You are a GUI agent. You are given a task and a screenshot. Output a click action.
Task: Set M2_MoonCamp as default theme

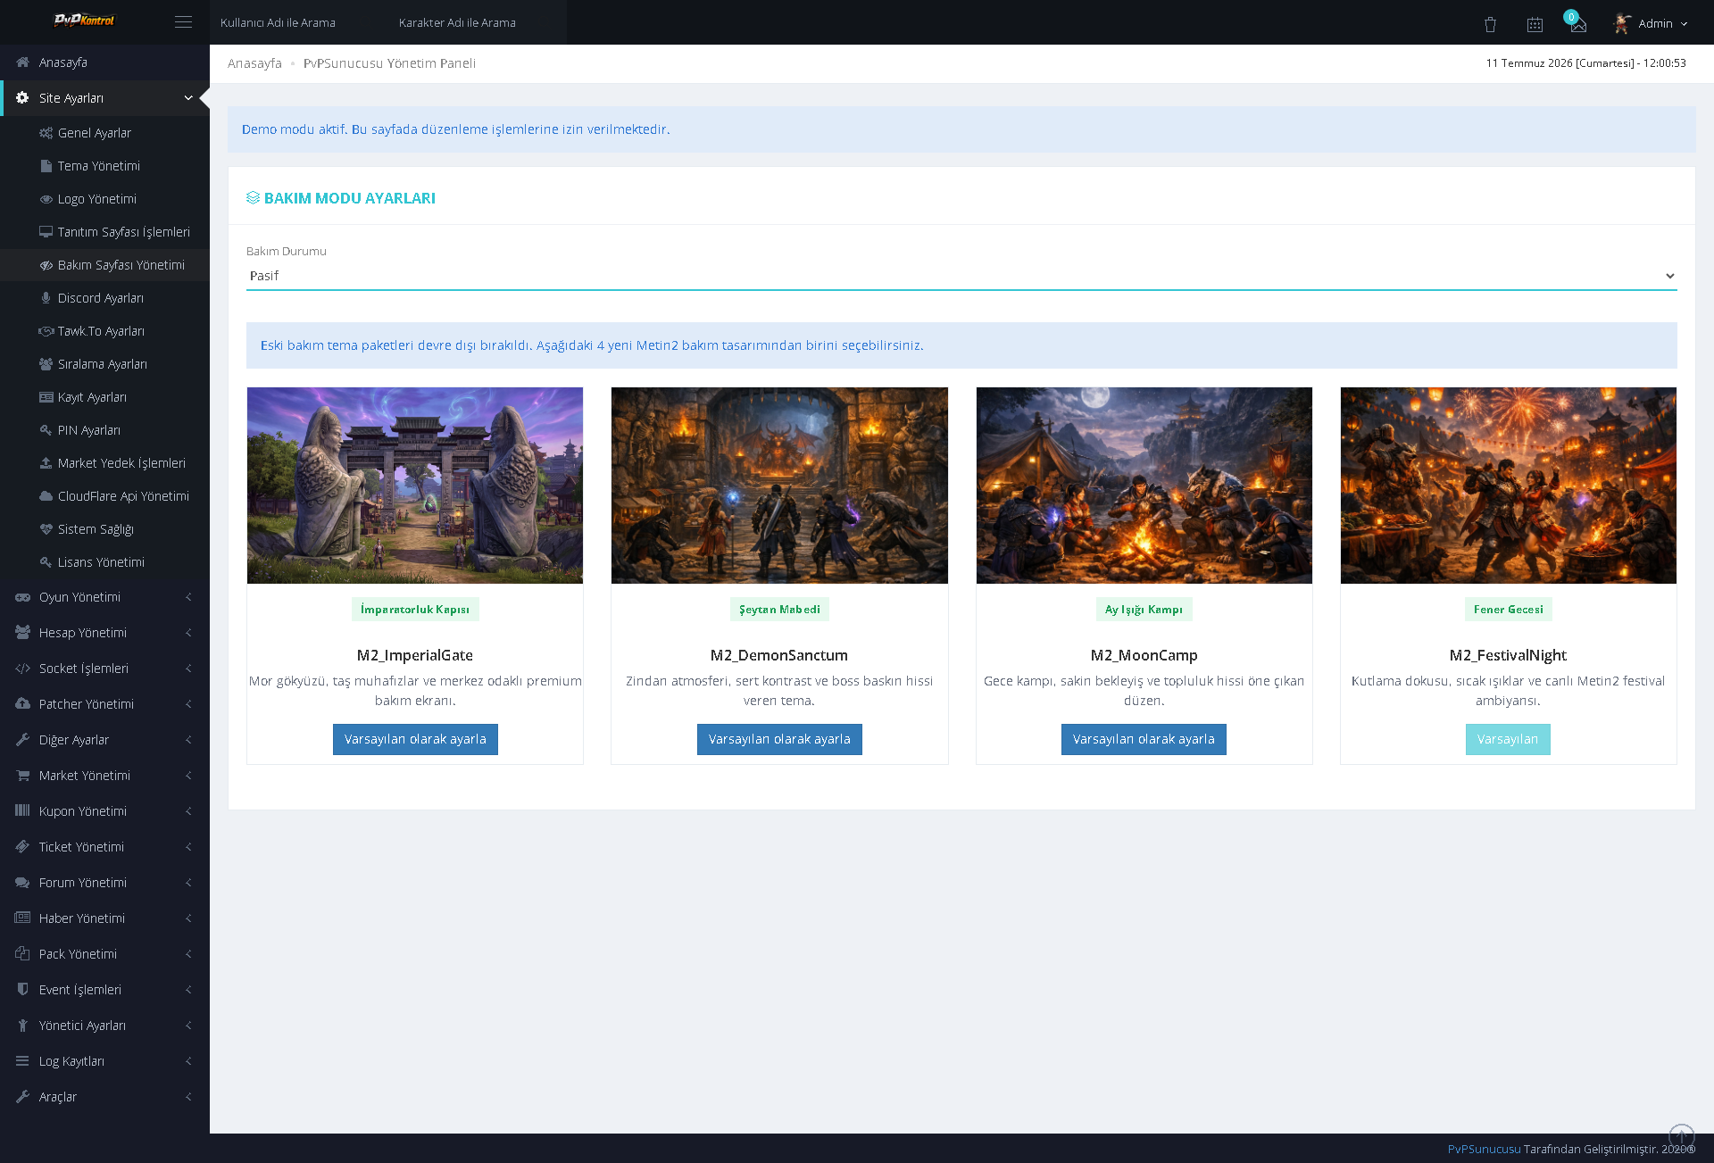[x=1144, y=739]
